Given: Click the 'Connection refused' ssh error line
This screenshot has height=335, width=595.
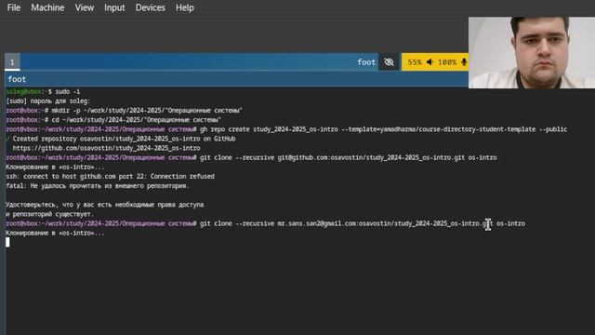Looking at the screenshot, I should click(110, 177).
